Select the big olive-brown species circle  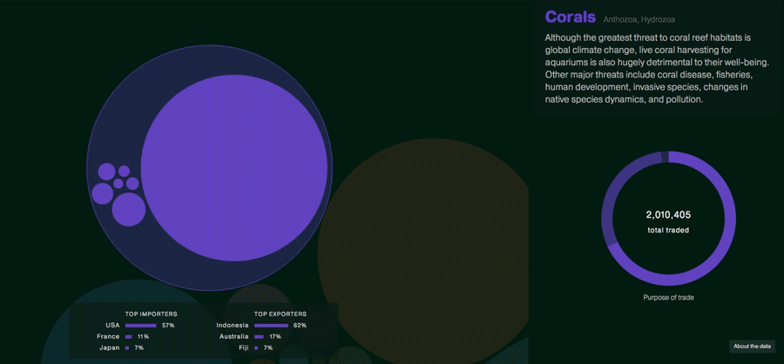[425, 250]
